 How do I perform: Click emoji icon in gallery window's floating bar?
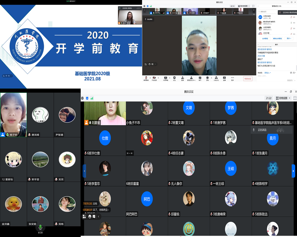click(x=90, y=217)
